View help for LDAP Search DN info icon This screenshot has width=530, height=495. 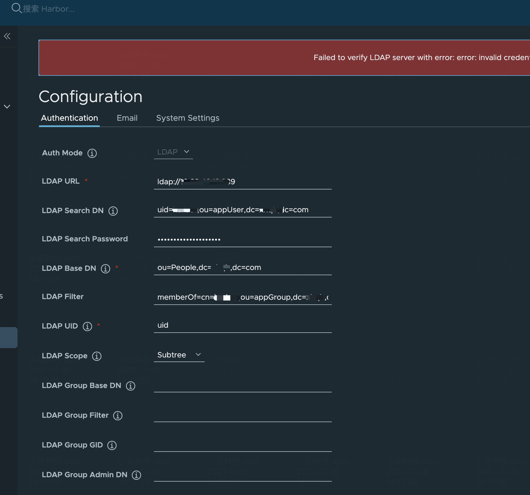coord(113,211)
